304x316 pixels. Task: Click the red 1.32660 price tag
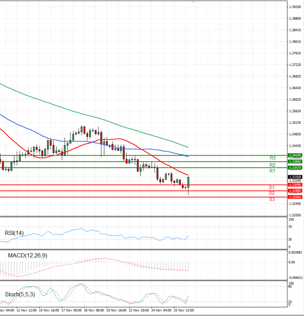pyautogui.click(x=295, y=197)
